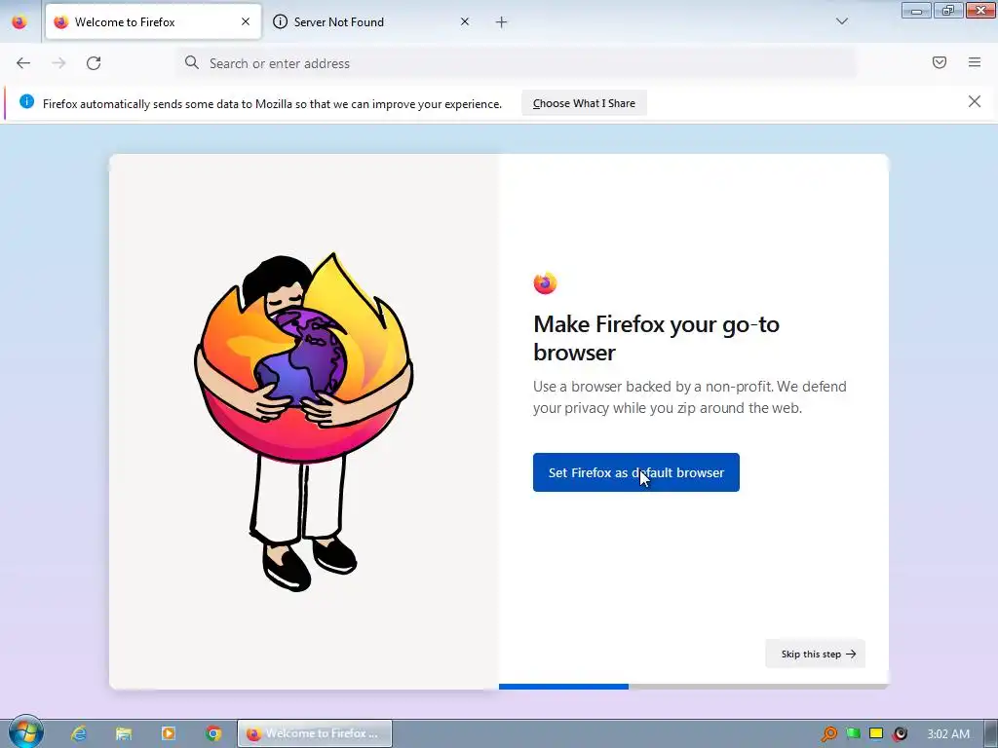This screenshot has height=748, width=998.
Task: Click the round dark tray icon
Action: coord(900,734)
